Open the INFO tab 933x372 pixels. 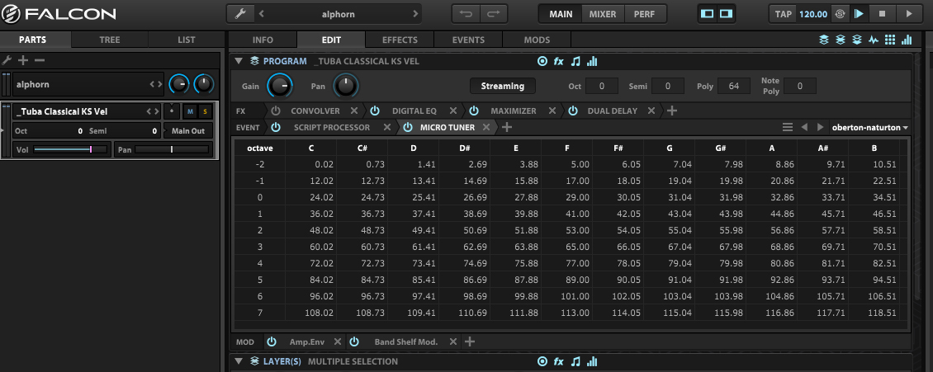pyautogui.click(x=263, y=40)
